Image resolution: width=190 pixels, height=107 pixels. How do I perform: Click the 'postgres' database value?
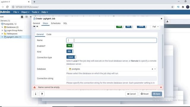76,69
